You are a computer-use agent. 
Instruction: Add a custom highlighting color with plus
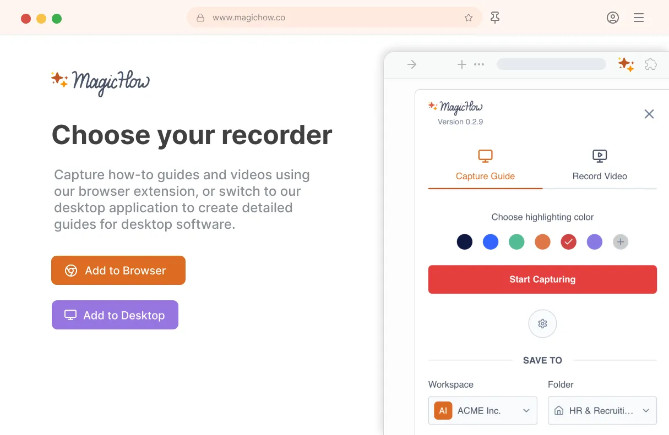[621, 241]
